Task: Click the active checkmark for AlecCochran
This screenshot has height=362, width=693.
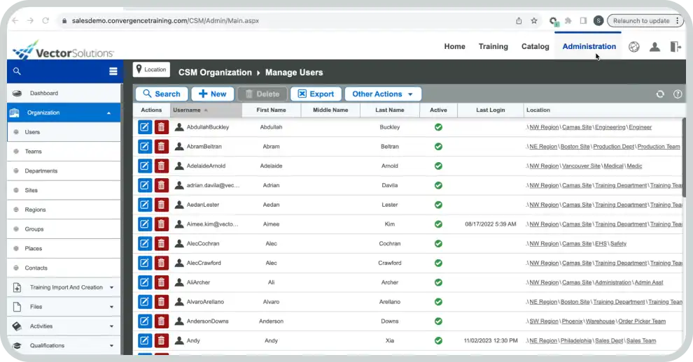Action: pos(438,244)
